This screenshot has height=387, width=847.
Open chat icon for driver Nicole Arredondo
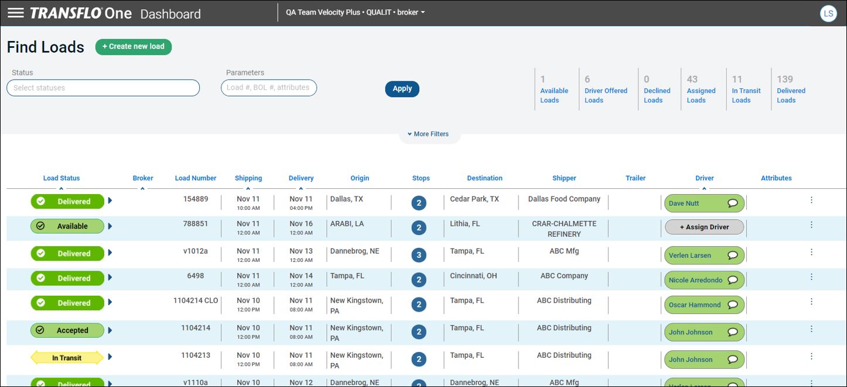click(x=732, y=280)
